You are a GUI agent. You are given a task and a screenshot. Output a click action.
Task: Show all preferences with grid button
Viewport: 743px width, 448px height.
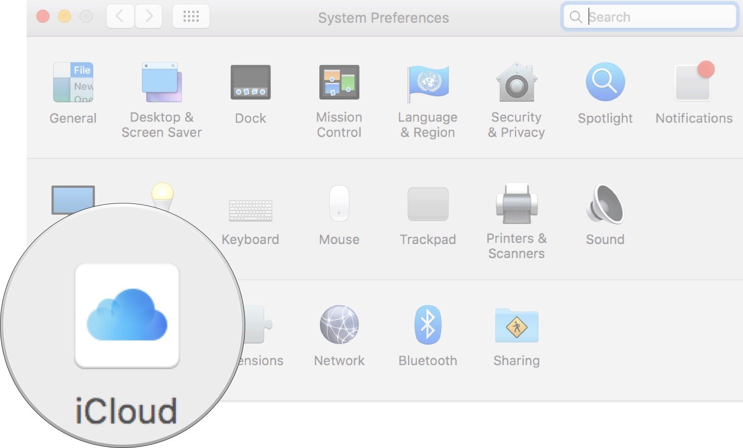pos(191,16)
